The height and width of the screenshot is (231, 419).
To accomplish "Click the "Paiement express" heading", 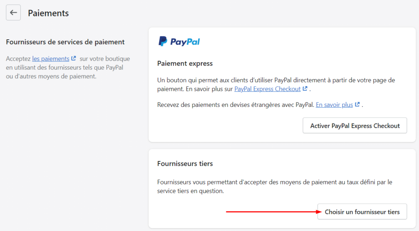I will (x=185, y=63).
